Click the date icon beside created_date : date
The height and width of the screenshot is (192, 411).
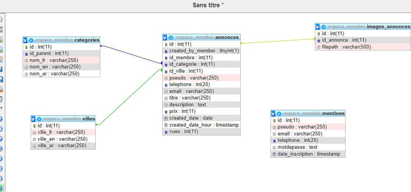pos(166,119)
